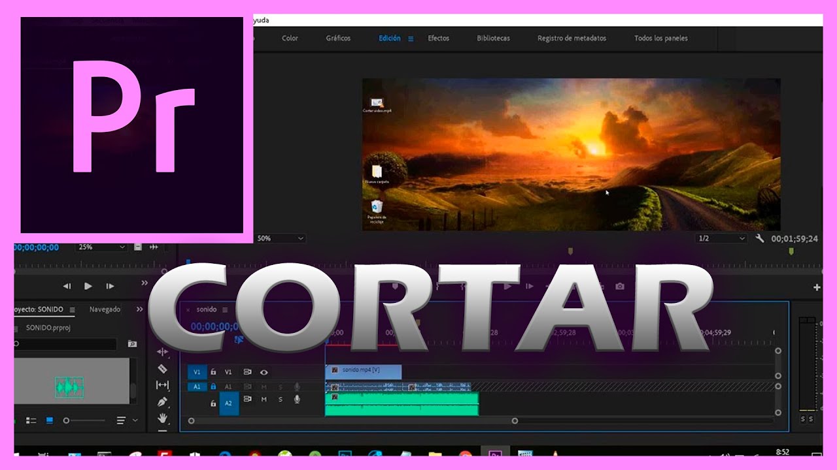Screen dimensions: 837x470
Task: Mute audio track A2
Action: 264,399
